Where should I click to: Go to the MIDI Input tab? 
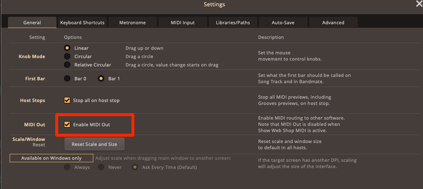tap(183, 23)
